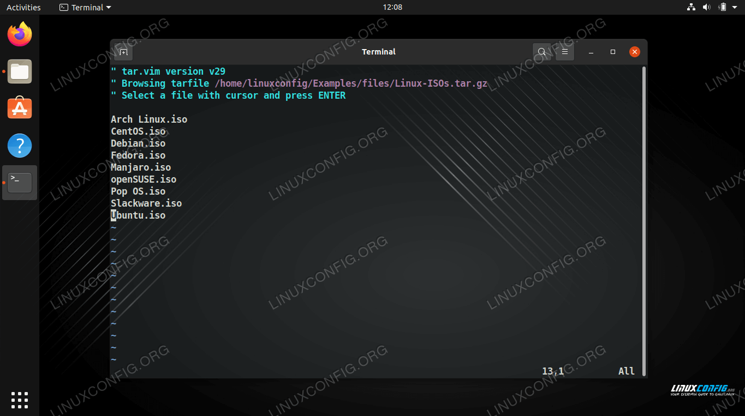Open Ubuntu Software from the dock
This screenshot has width=745, height=416.
tap(20, 108)
